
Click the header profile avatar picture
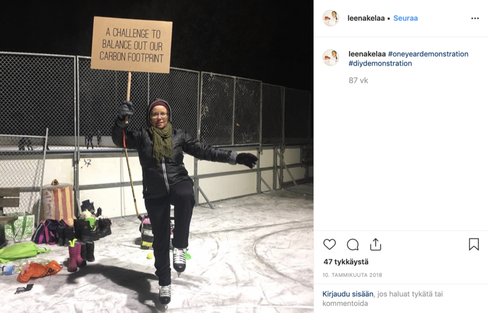pyautogui.click(x=330, y=18)
